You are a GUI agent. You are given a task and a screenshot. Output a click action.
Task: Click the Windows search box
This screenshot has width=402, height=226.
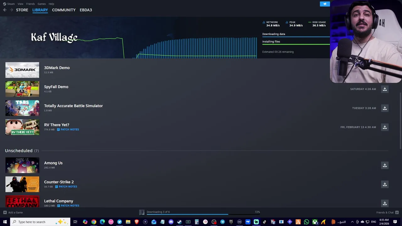tap(40, 222)
